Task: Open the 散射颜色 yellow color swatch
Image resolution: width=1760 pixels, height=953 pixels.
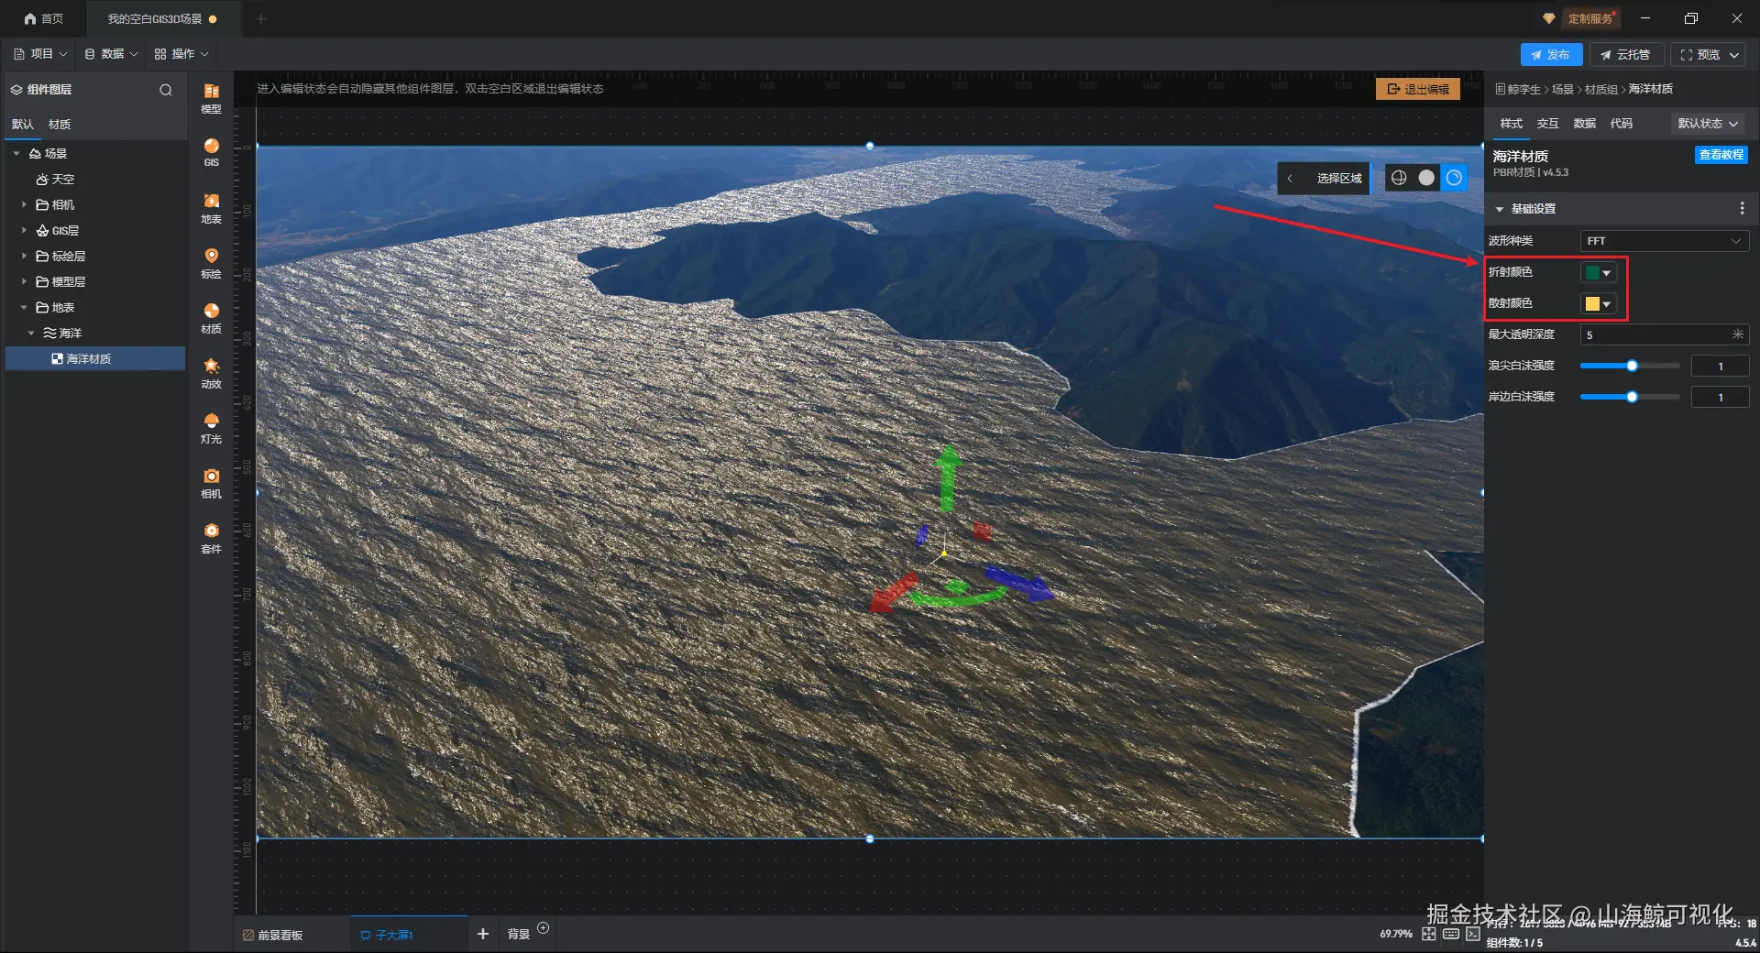Action: point(1598,303)
